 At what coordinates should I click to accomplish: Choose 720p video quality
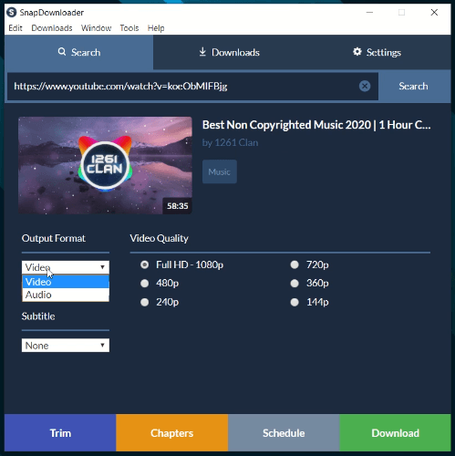[295, 264]
